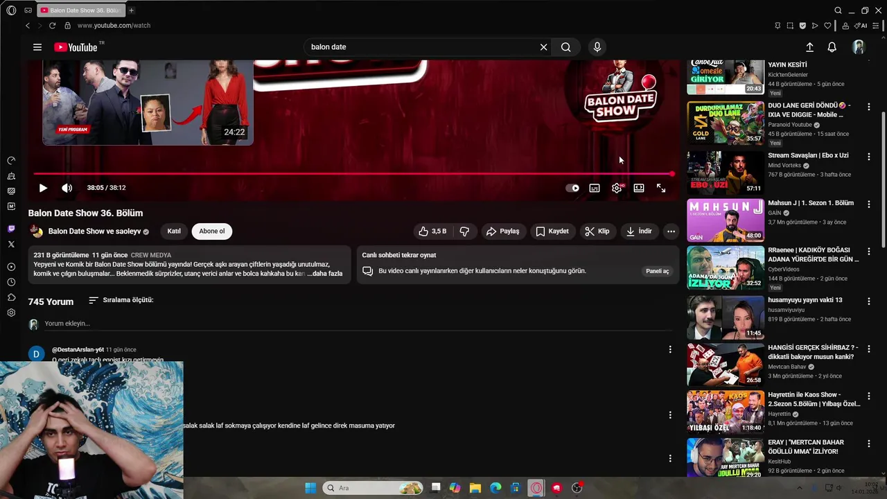
Task: Open X in the Opera sidebar
Action: (11, 244)
